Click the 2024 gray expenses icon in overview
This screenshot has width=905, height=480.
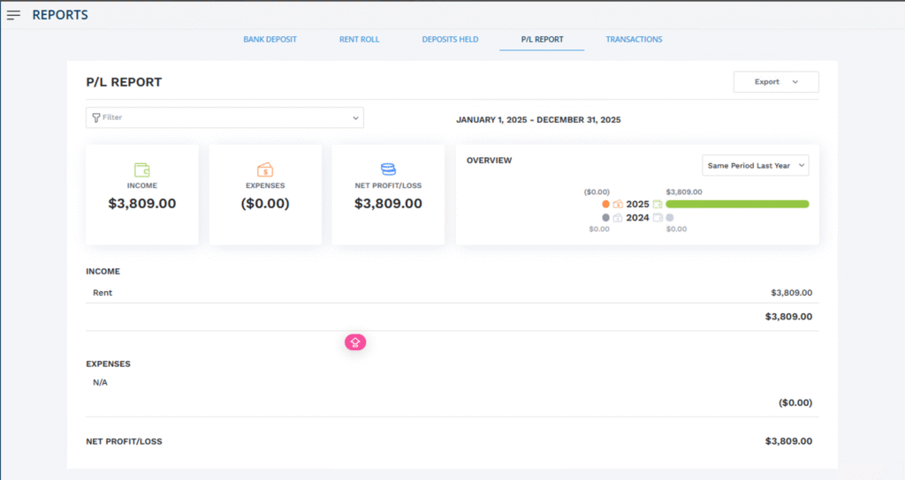pyautogui.click(x=618, y=217)
